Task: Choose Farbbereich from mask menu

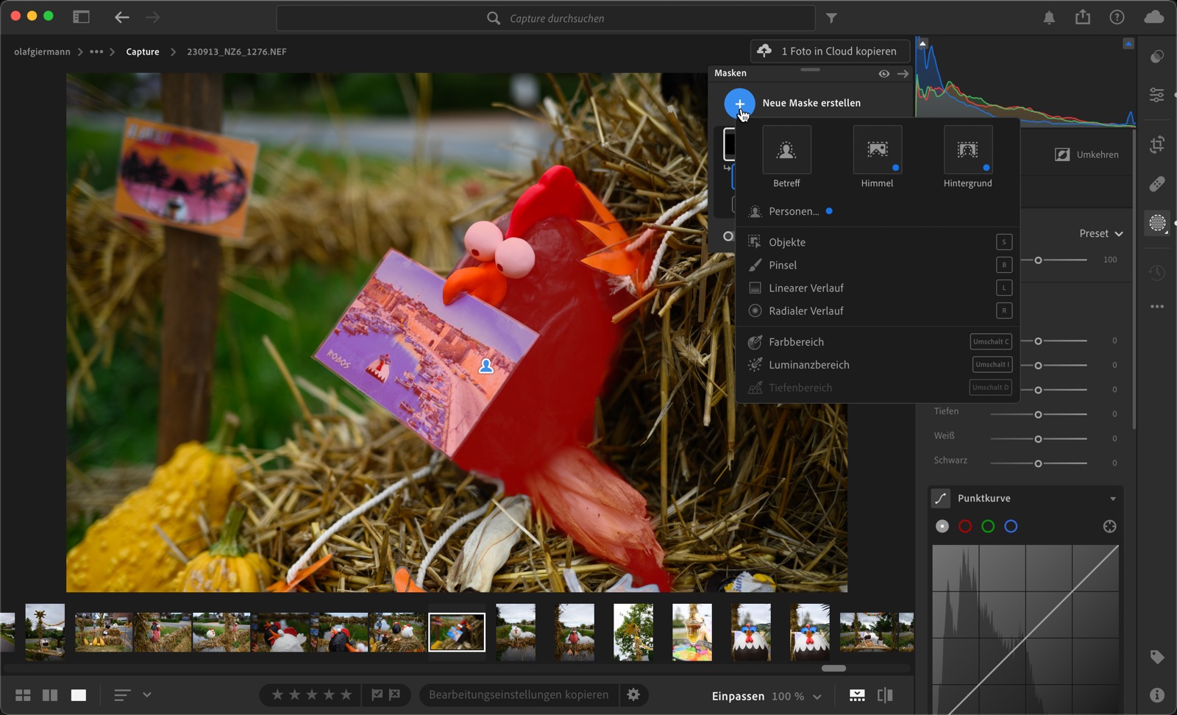Action: click(x=796, y=342)
